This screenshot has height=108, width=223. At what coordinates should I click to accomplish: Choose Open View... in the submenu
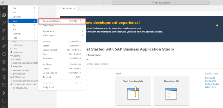[x=62, y=25]
